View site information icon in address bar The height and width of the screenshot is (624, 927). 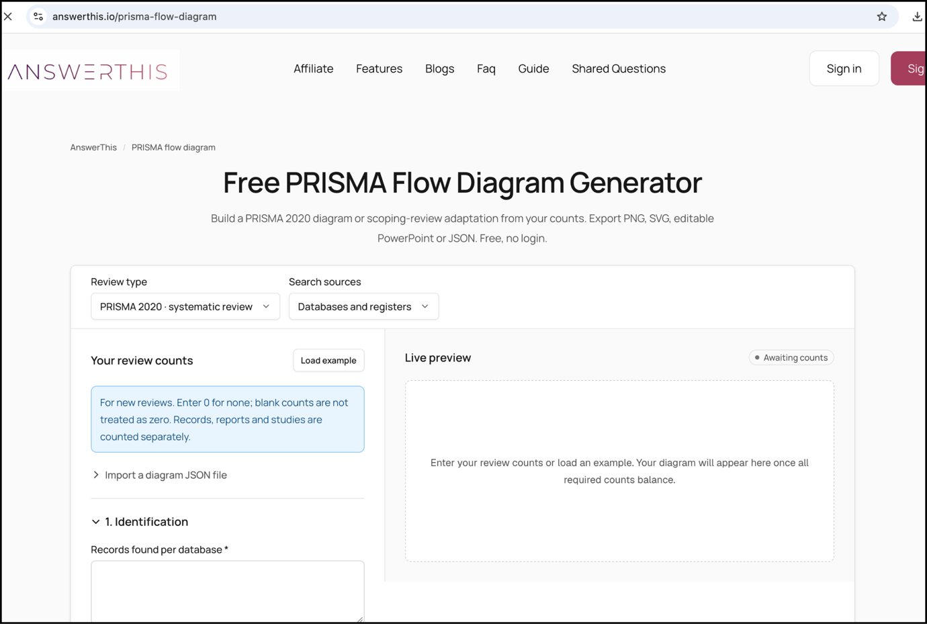click(x=38, y=17)
